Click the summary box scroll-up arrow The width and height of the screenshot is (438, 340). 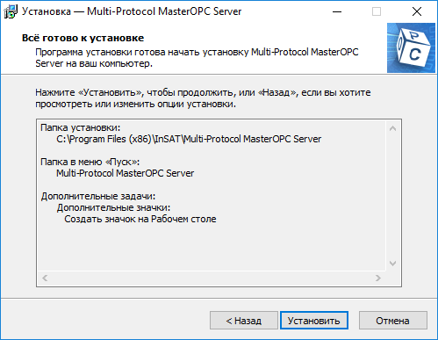coord(392,128)
